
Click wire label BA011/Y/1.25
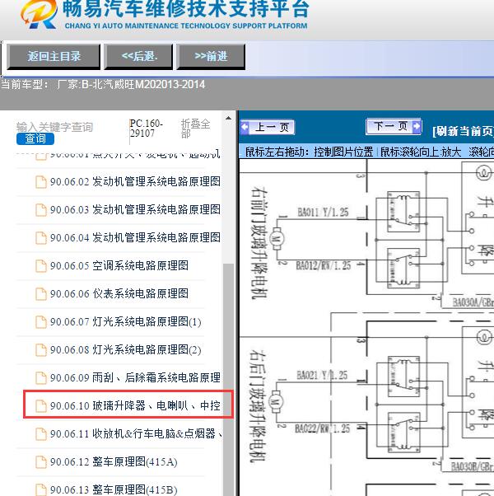323,212
